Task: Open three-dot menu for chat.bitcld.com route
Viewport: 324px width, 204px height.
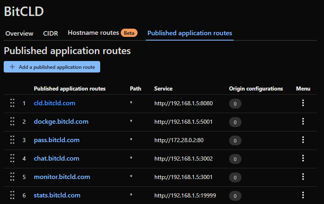Action: (x=303, y=159)
